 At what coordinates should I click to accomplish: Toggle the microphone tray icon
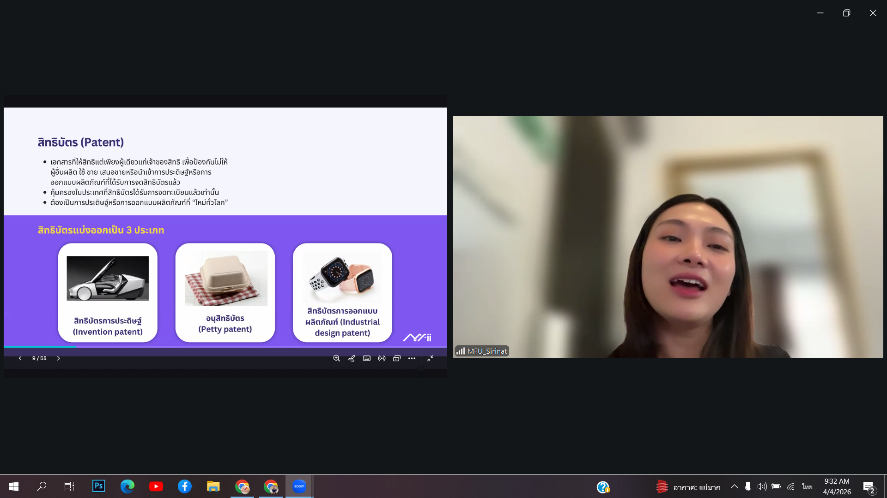[748, 486]
